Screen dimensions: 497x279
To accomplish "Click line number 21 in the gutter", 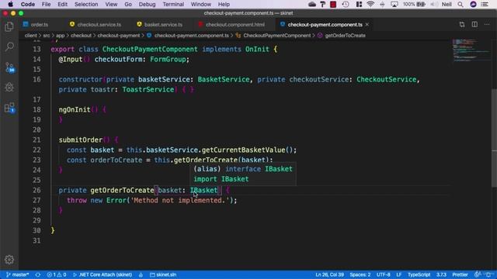I will tap(36, 139).
